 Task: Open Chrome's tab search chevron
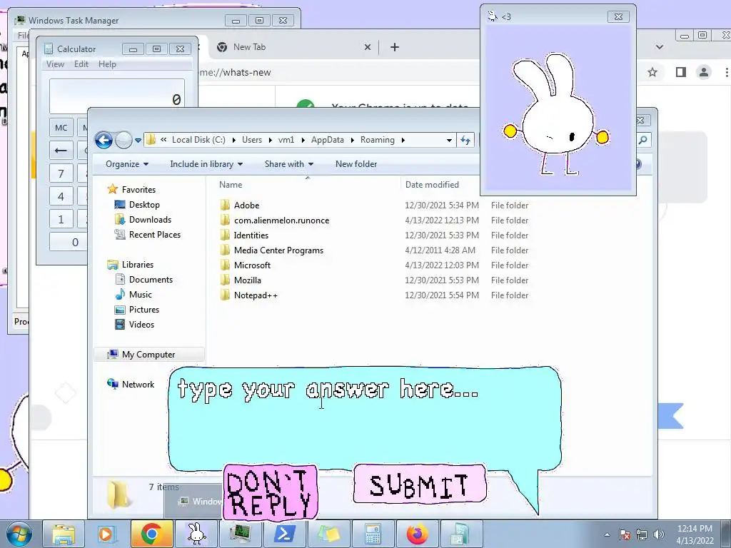pos(659,47)
